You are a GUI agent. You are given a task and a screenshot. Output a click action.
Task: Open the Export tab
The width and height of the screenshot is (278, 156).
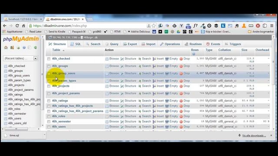[x=130, y=44]
